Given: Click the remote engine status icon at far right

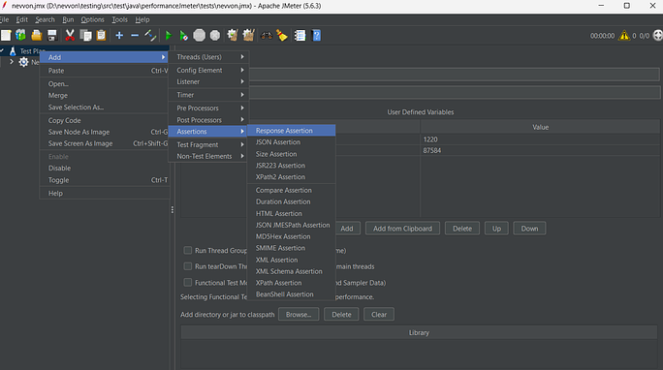Looking at the screenshot, I should click(x=658, y=36).
